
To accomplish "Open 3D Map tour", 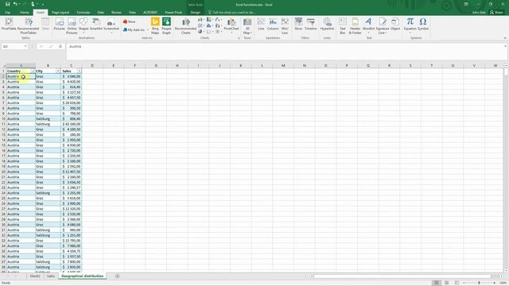I will (247, 26).
